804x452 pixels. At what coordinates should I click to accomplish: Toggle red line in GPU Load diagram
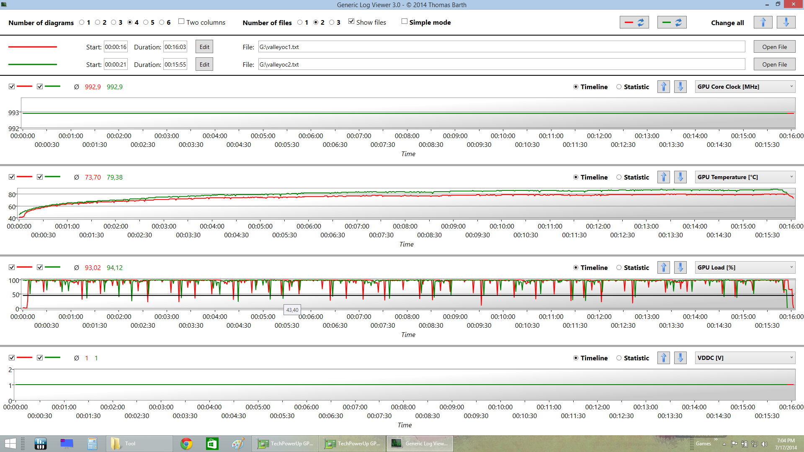(12, 267)
